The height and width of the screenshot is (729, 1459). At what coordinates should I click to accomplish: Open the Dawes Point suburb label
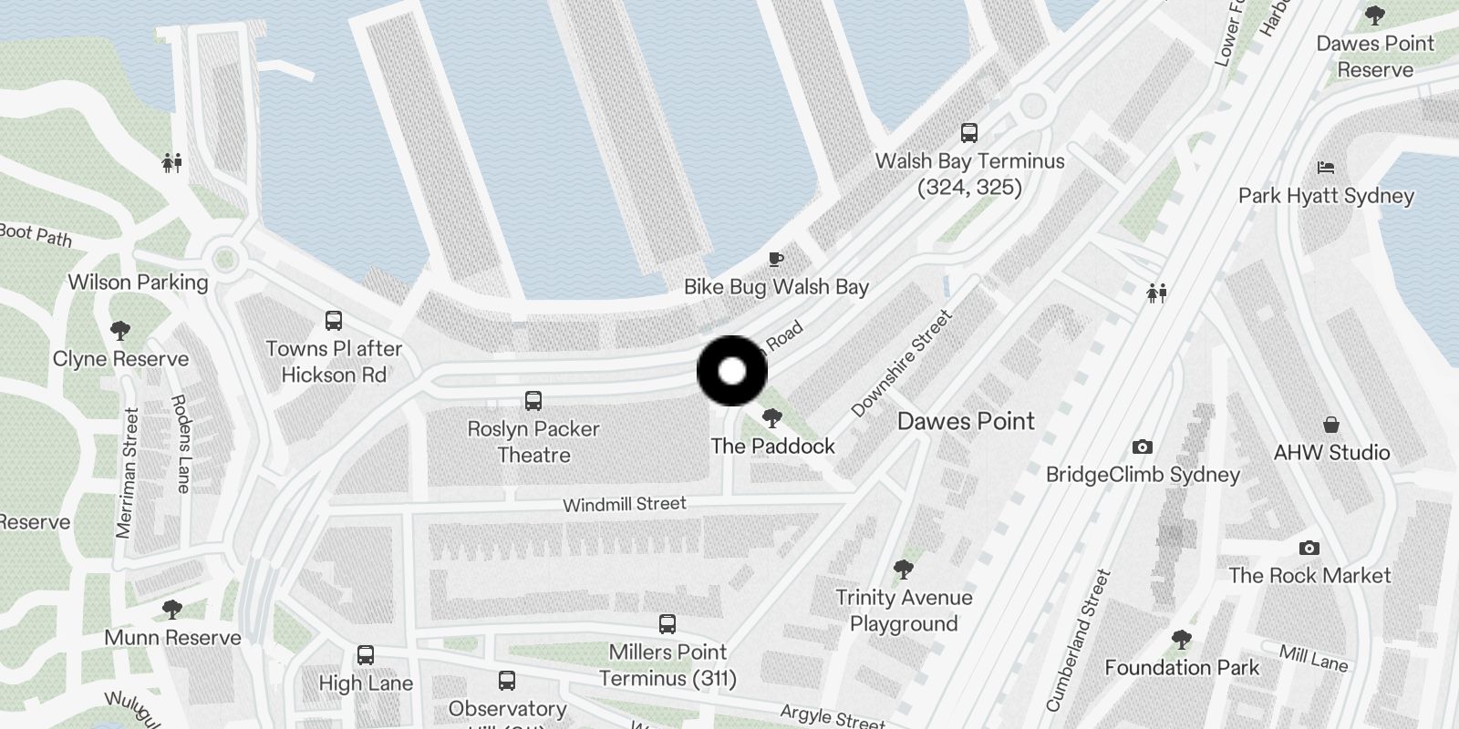[x=967, y=421]
